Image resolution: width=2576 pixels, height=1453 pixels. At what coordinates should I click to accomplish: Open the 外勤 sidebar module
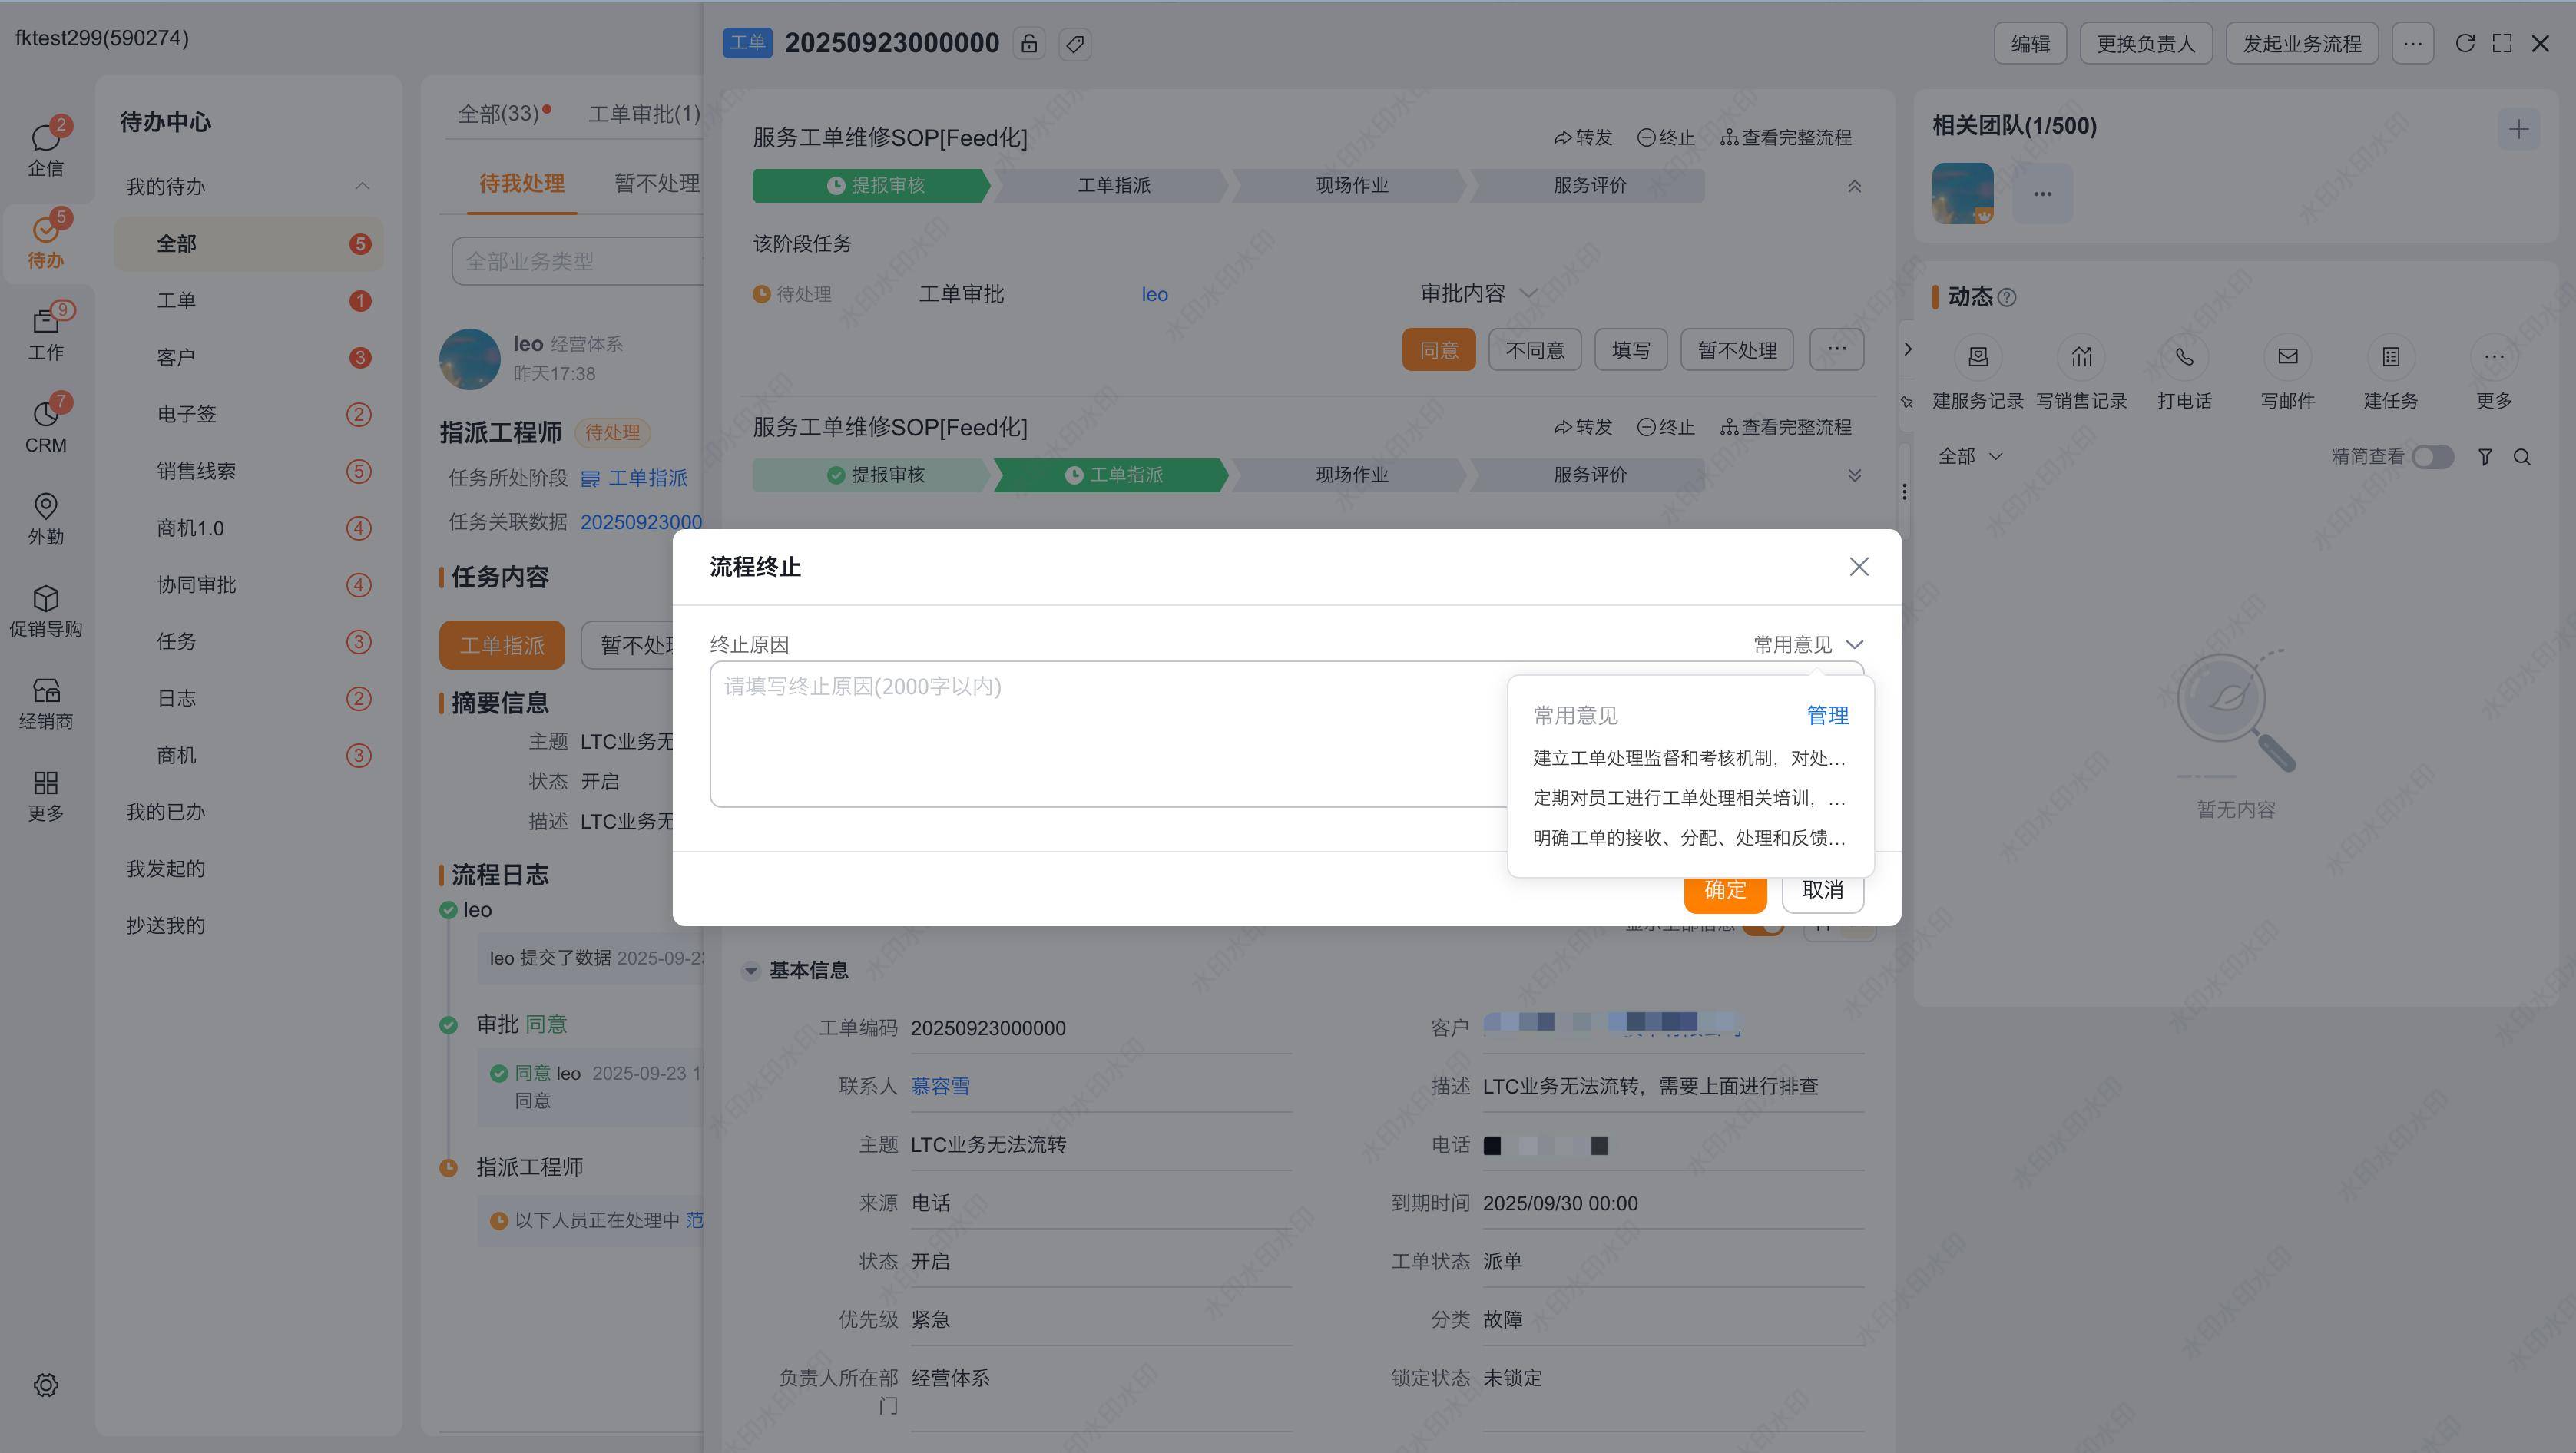click(x=45, y=518)
